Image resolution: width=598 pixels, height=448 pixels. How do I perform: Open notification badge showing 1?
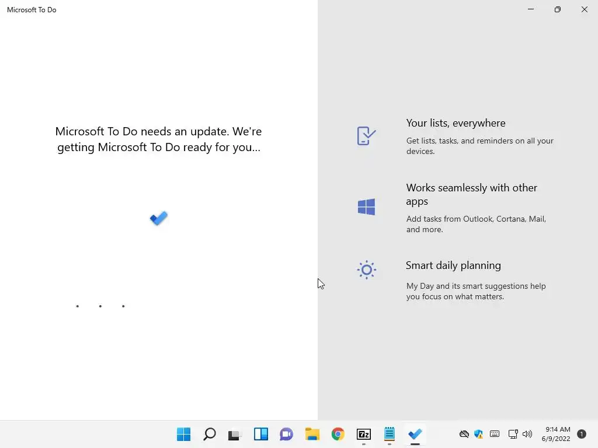pyautogui.click(x=582, y=434)
